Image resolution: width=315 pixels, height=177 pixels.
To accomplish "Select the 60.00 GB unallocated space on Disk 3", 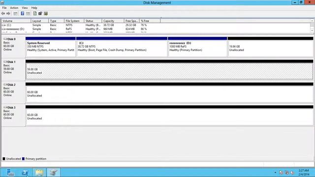I will pos(169,115).
